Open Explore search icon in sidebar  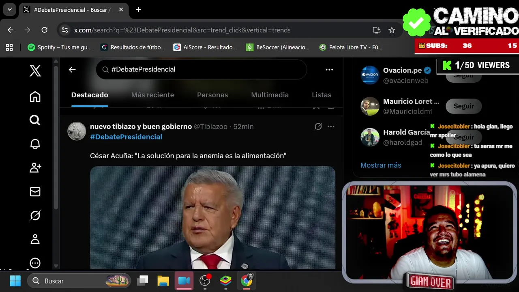coord(35,120)
